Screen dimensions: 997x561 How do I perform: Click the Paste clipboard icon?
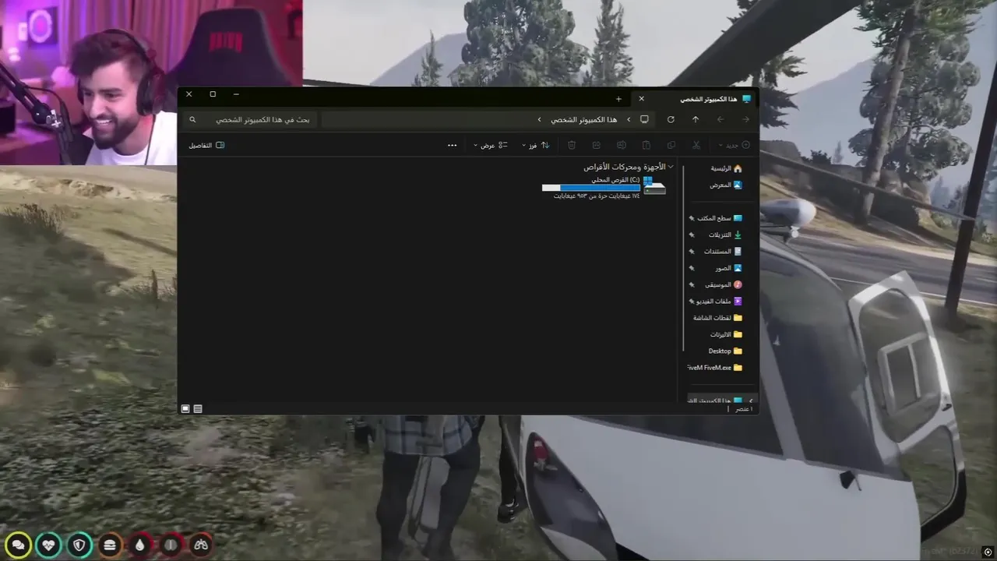click(646, 145)
